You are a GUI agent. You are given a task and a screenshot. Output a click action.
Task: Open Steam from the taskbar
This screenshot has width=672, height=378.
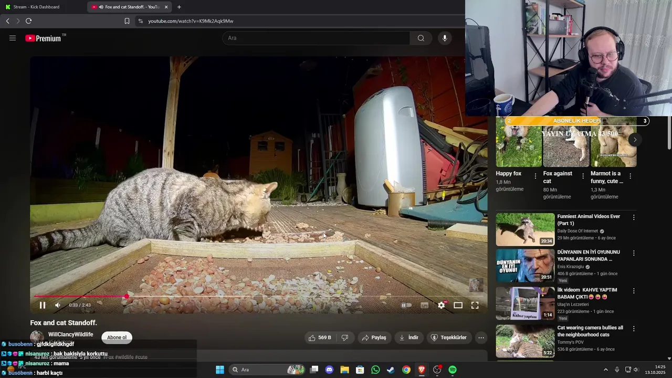(x=391, y=370)
